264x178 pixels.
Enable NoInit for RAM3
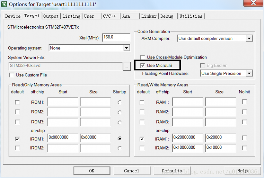coord(245,122)
